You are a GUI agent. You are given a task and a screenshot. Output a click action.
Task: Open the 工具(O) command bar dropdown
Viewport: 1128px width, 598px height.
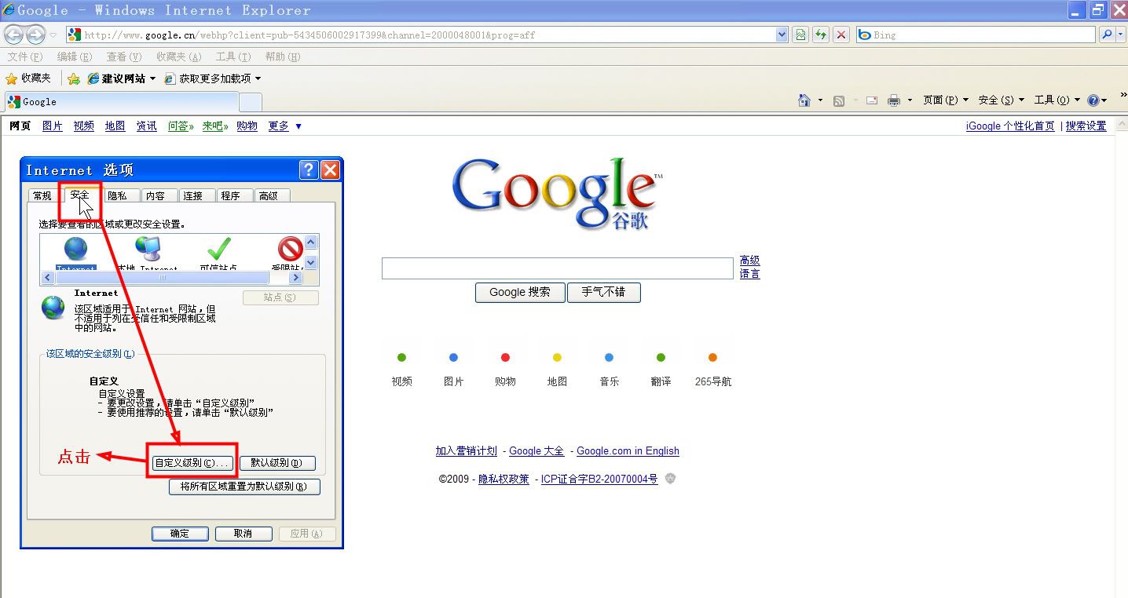coord(1057,100)
